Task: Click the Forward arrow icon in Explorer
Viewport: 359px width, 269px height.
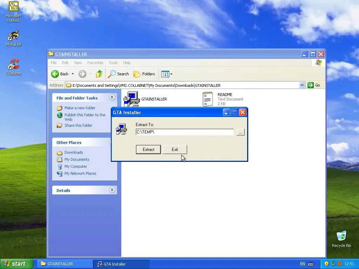Action: [x=82, y=74]
